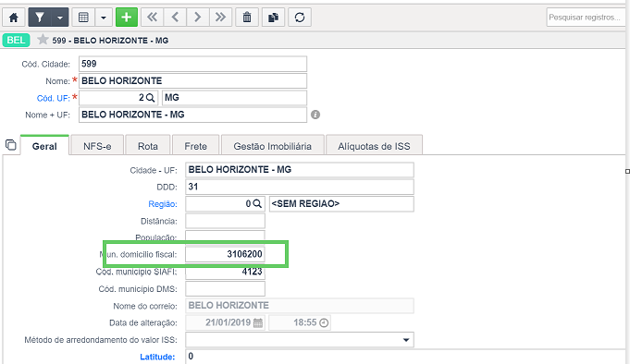This screenshot has width=630, height=364.
Task: Go to previous record arrow
Action: [x=175, y=18]
